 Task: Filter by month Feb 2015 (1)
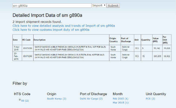tap(120, 99)
